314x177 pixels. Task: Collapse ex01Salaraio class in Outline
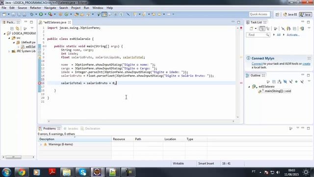(249, 87)
